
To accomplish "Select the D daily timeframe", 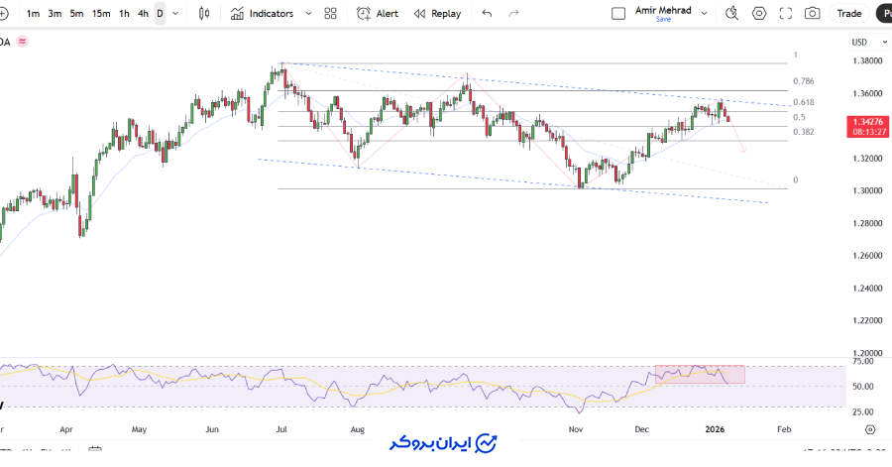I will click(160, 14).
